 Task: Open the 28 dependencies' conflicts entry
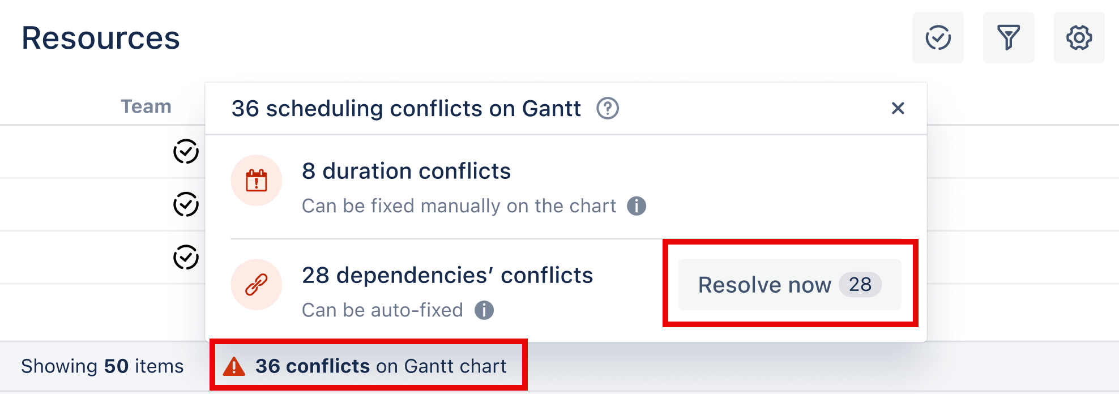tap(447, 276)
